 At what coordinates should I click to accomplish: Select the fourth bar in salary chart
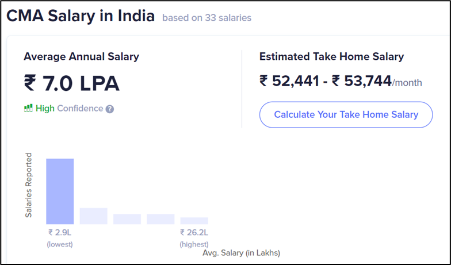[160, 220]
